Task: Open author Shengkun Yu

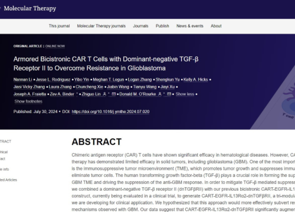Action: click(168, 79)
